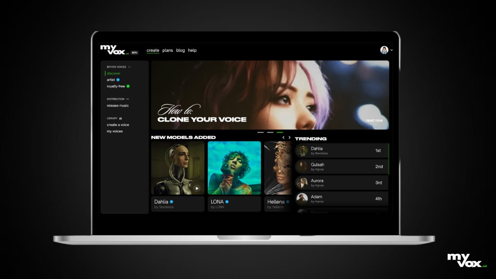The height and width of the screenshot is (279, 496).
Task: Click the BETA badge beside the logo
Action: (135, 52)
